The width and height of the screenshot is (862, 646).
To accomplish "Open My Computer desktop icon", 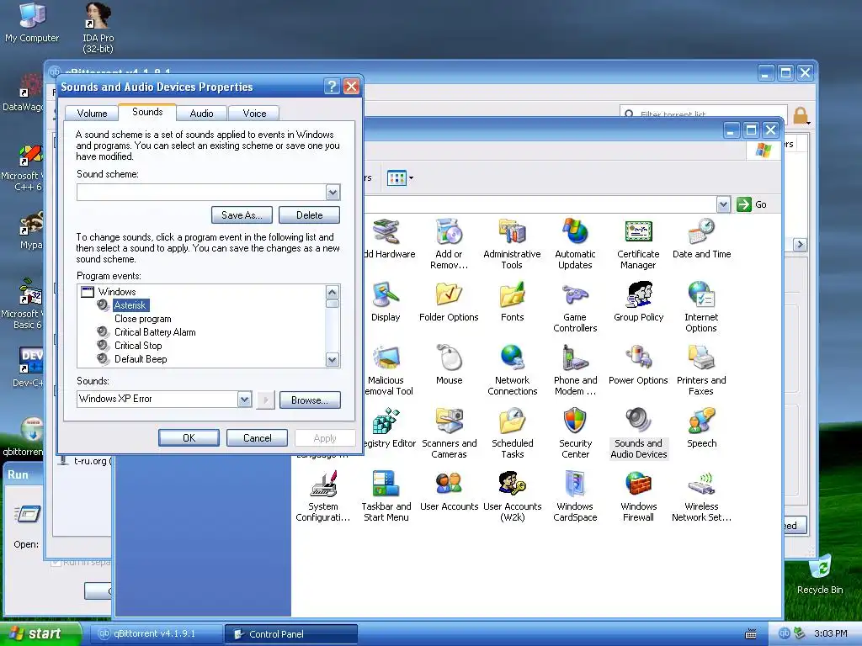I will (32, 23).
